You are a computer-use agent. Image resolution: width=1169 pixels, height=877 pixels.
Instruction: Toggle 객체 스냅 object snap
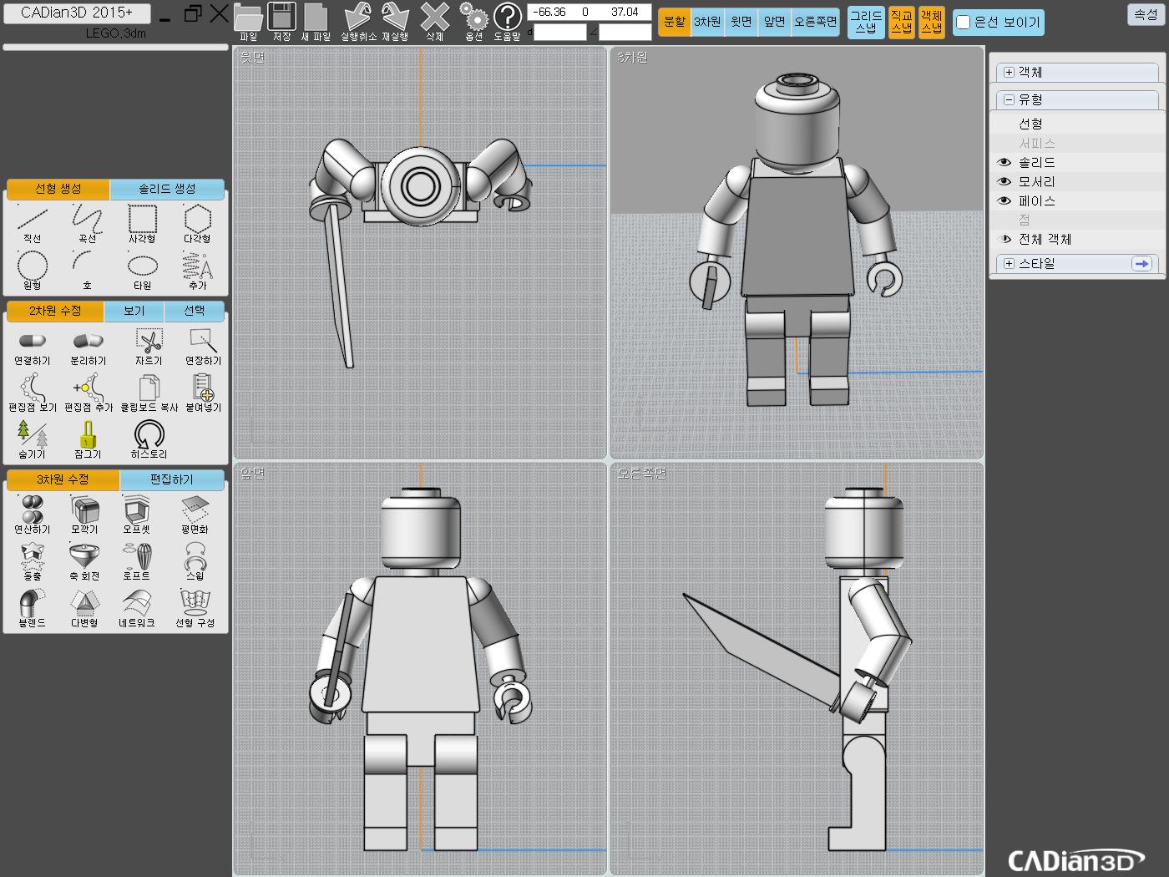931,22
